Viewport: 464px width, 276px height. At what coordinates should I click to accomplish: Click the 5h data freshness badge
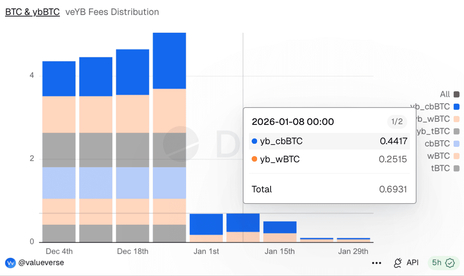437,263
